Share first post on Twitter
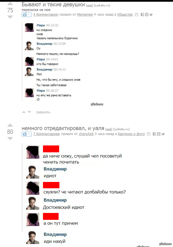This screenshot has width=173, height=247. (151, 15)
